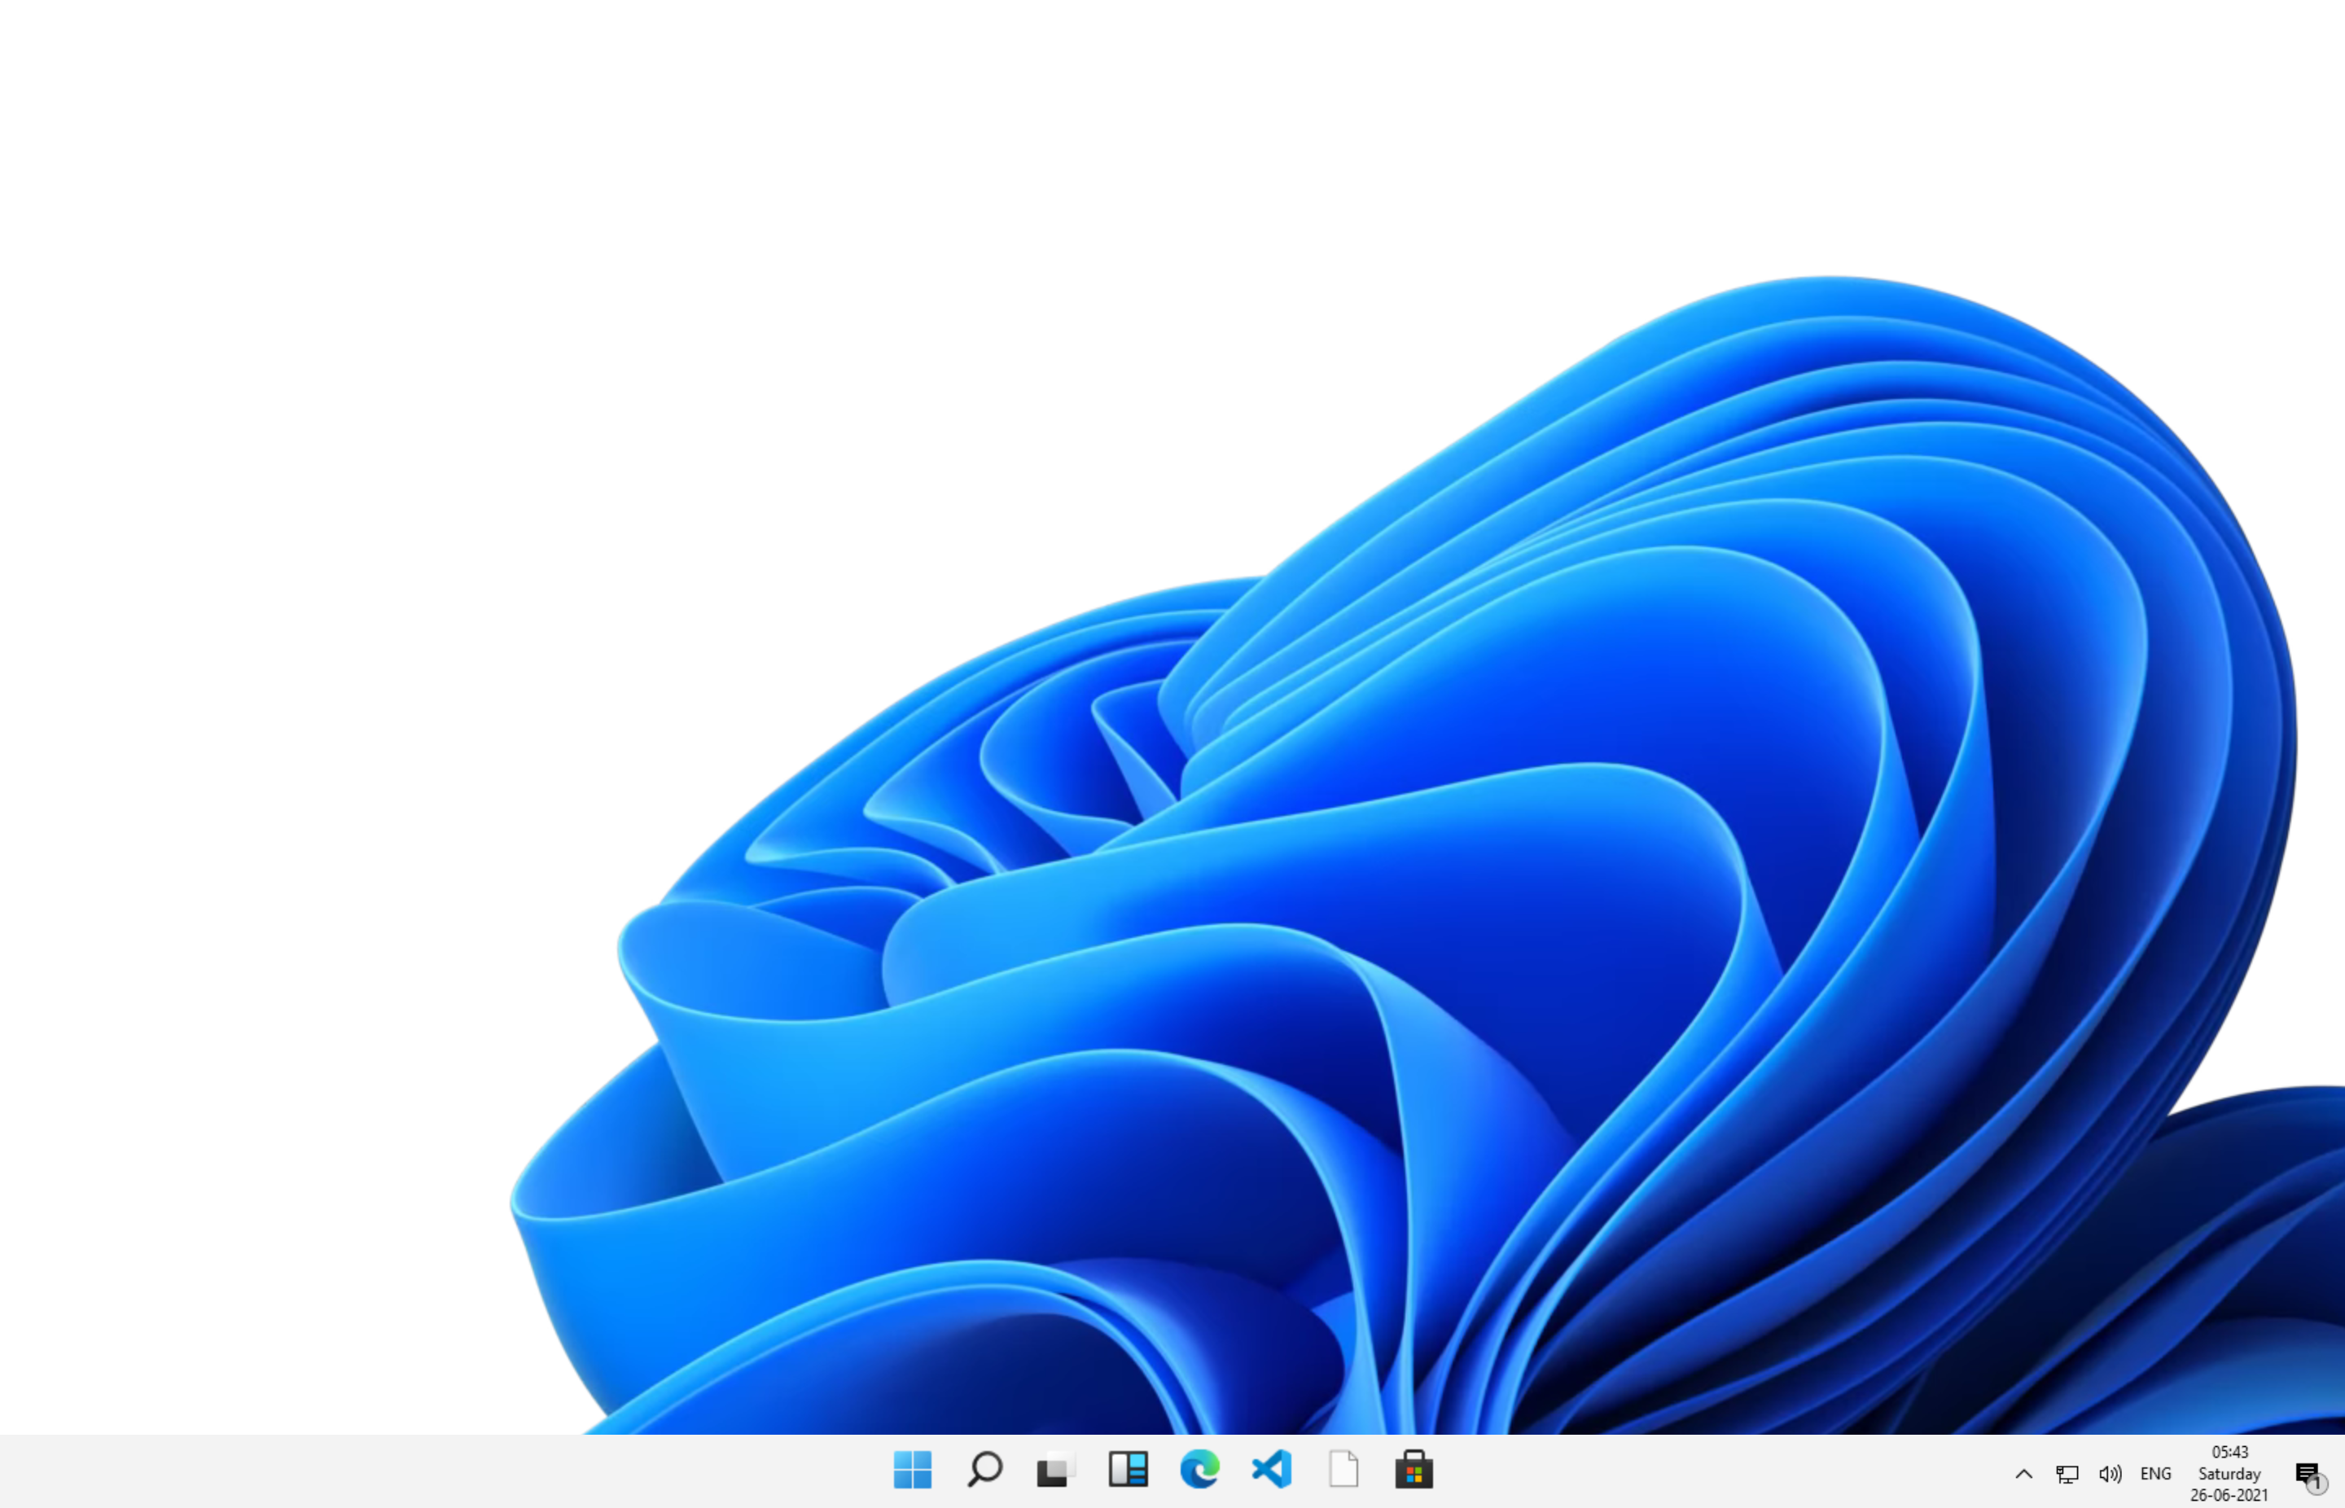Screen dimensions: 2345x1508
Task: Open volume control in tray
Action: tap(2110, 1474)
